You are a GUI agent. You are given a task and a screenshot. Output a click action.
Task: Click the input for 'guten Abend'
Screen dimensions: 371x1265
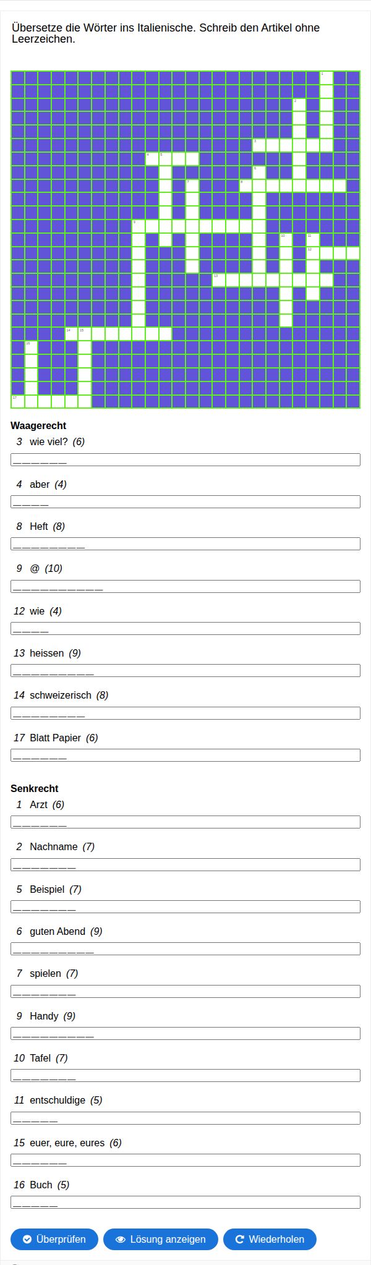pos(185,948)
